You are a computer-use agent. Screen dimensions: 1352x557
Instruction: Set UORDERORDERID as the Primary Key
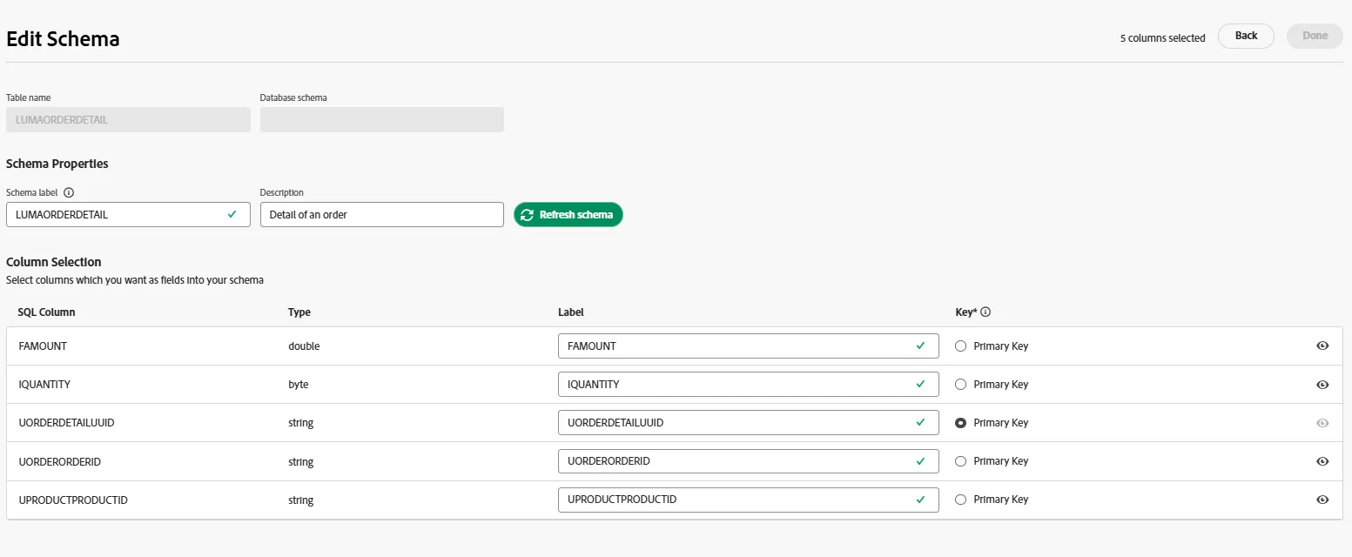[x=961, y=461]
